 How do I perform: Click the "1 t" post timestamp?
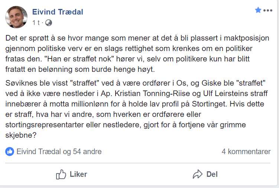[x=36, y=23]
